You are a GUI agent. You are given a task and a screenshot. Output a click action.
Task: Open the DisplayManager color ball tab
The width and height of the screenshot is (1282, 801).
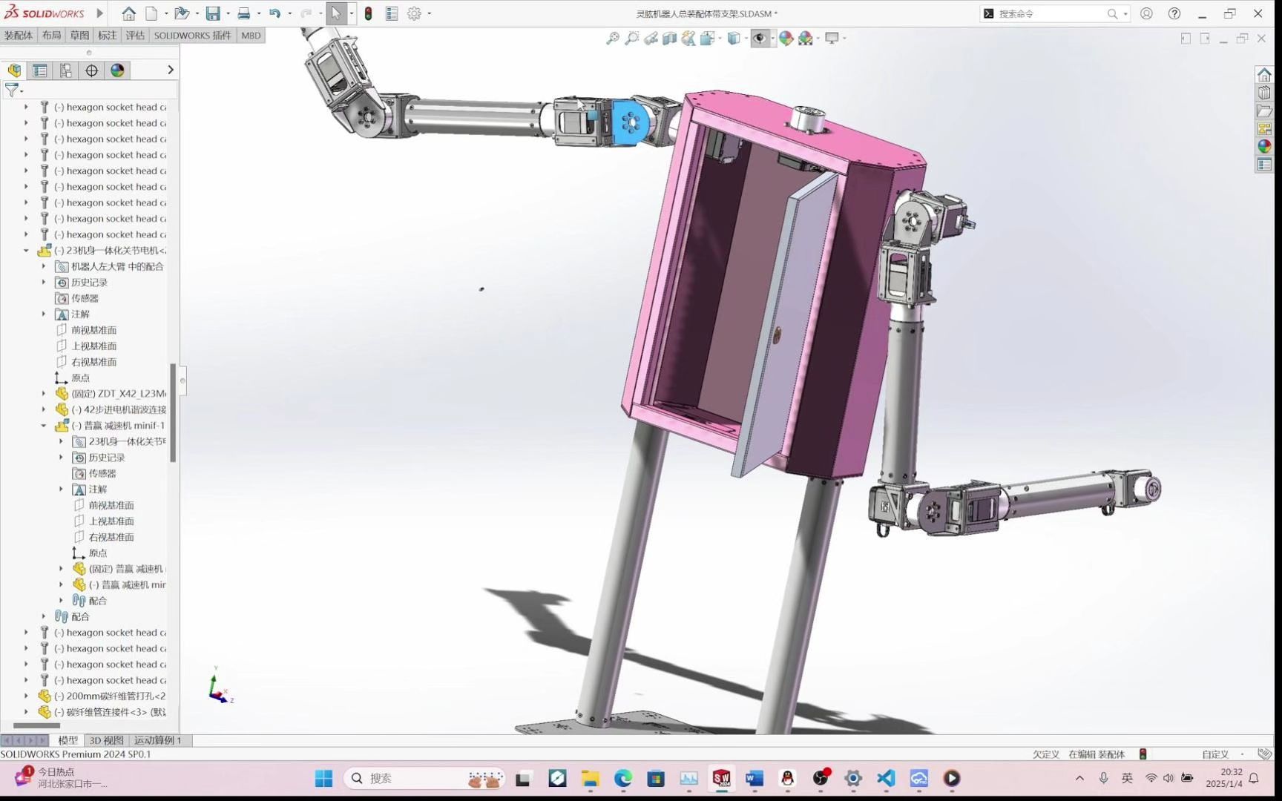click(118, 70)
